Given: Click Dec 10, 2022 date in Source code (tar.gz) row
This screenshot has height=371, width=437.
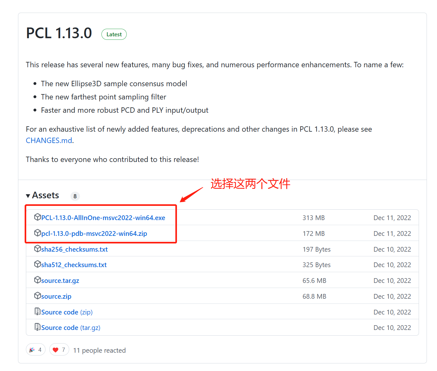Looking at the screenshot, I should pyautogui.click(x=392, y=328).
